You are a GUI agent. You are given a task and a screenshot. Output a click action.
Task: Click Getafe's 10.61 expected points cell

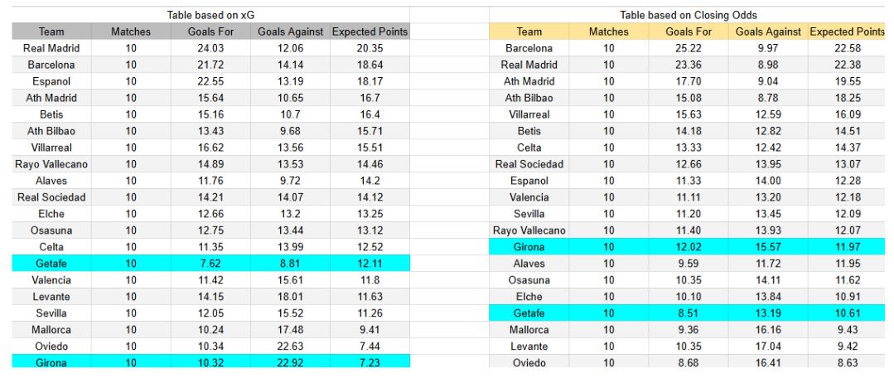[x=847, y=313]
